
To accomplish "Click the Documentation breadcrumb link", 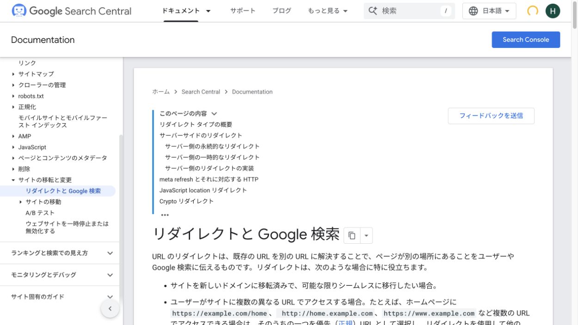I will [252, 92].
